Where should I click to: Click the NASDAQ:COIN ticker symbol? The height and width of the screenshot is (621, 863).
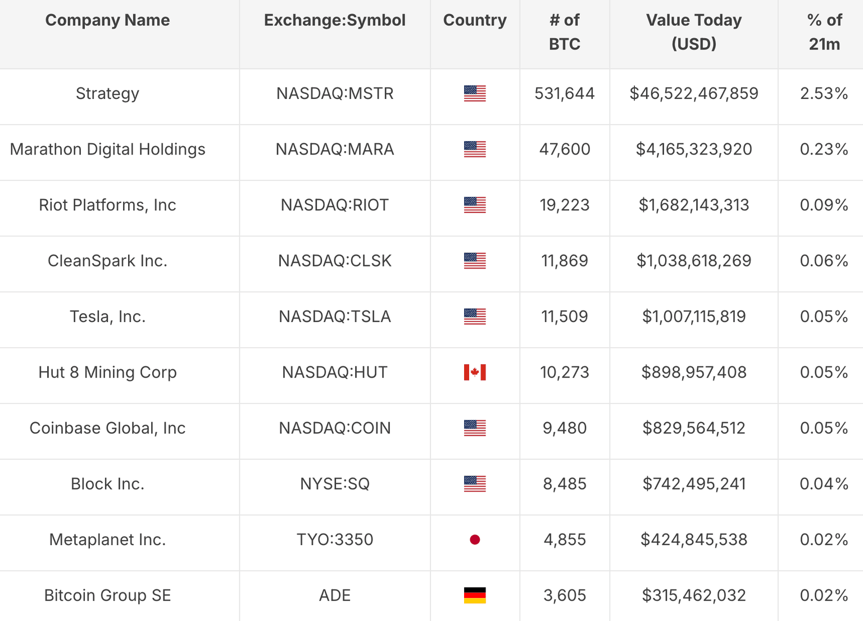click(x=335, y=428)
